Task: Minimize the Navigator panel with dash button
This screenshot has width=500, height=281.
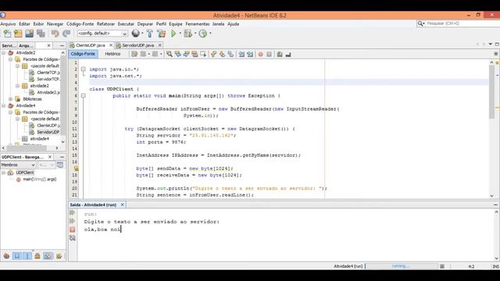Action: click(62, 157)
